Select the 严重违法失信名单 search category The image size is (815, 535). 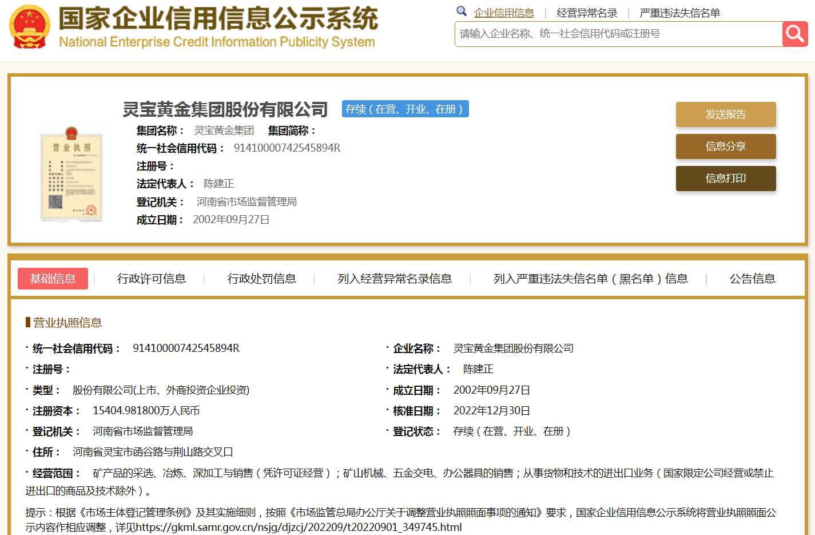click(x=679, y=13)
